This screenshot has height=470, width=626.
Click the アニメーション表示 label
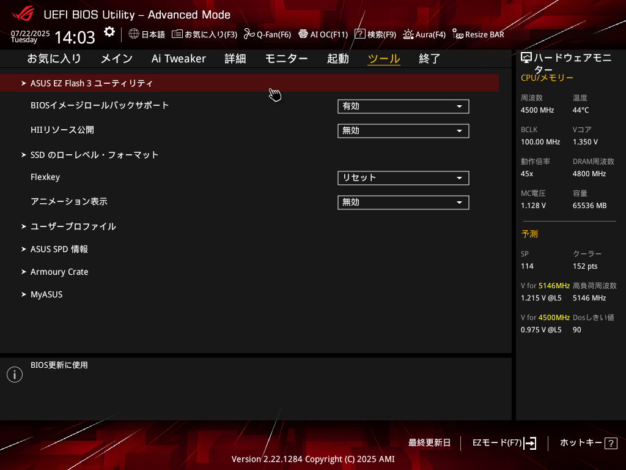[x=69, y=201]
